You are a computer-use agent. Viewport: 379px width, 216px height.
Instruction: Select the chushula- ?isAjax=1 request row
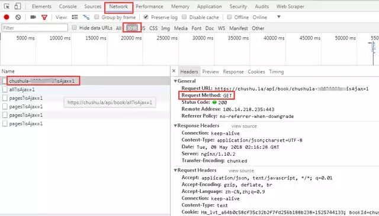tap(85, 81)
